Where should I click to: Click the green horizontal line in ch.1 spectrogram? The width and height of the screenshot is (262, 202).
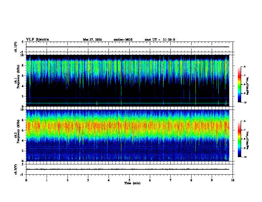click(128, 103)
